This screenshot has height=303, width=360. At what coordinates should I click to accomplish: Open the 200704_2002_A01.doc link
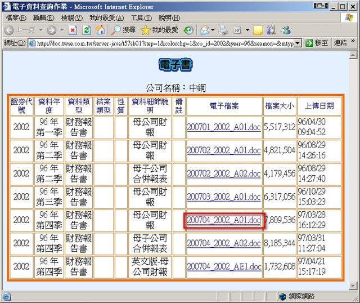[224, 220]
